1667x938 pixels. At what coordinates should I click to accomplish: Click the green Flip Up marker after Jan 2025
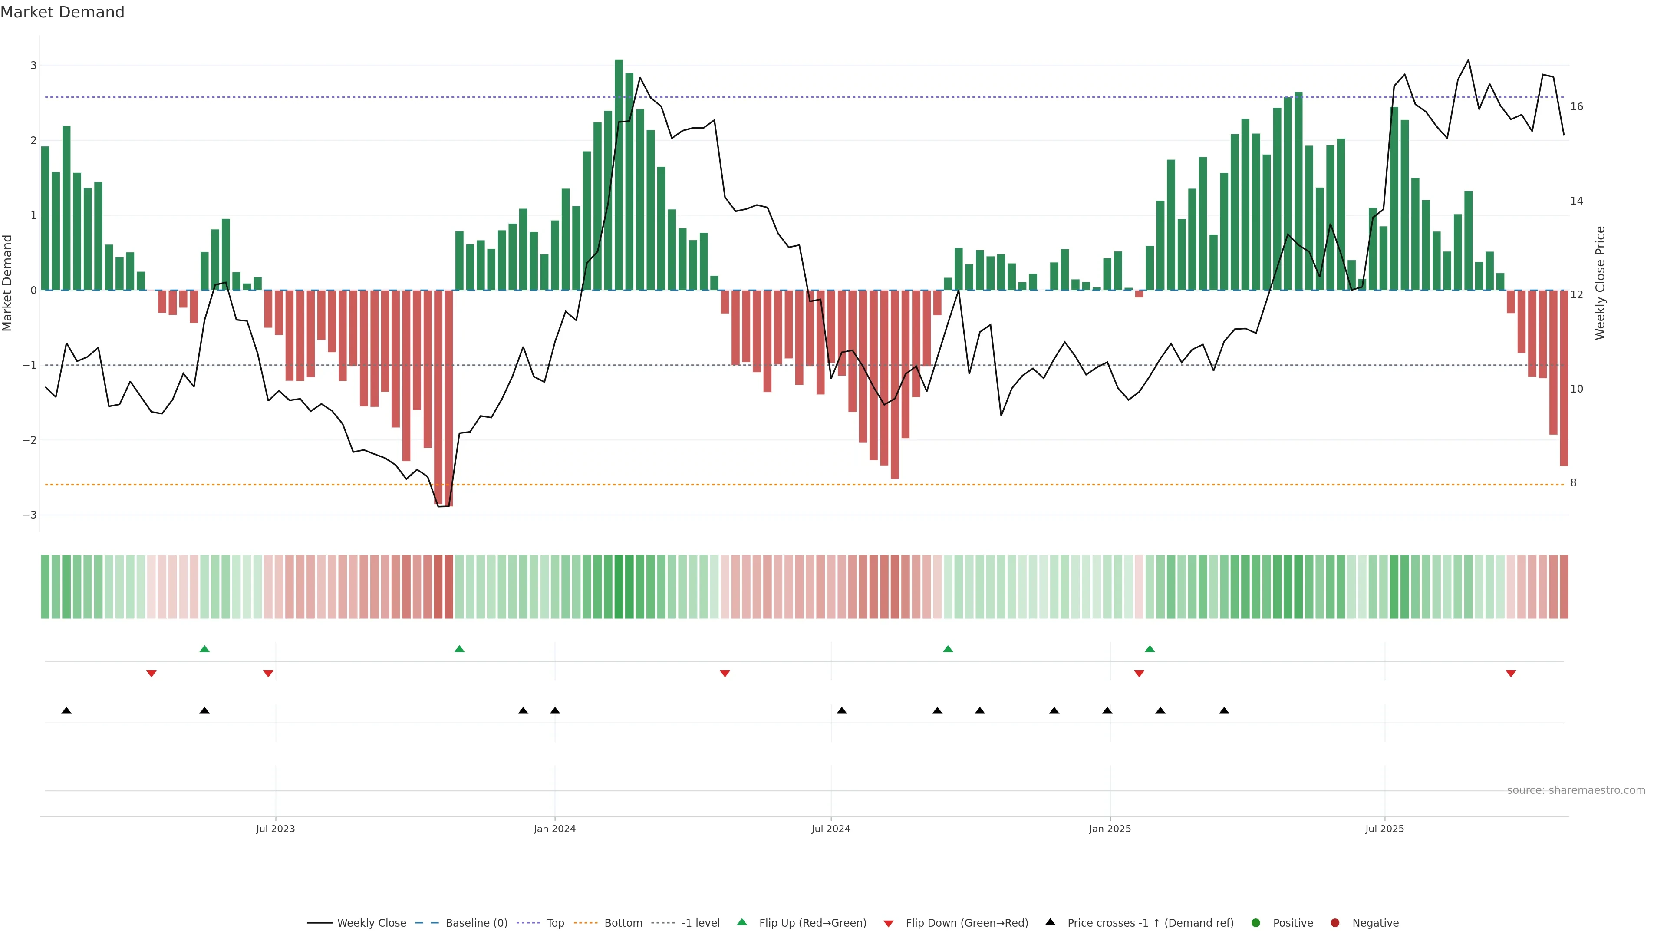click(1150, 649)
